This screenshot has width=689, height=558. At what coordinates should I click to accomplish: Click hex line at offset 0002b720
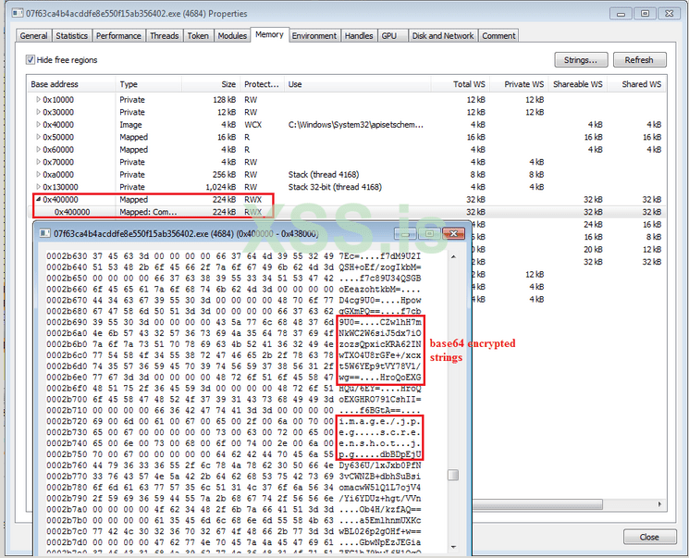point(234,421)
